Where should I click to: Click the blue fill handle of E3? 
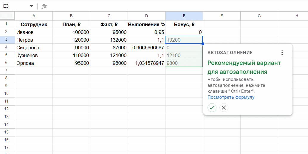pos(203,44)
